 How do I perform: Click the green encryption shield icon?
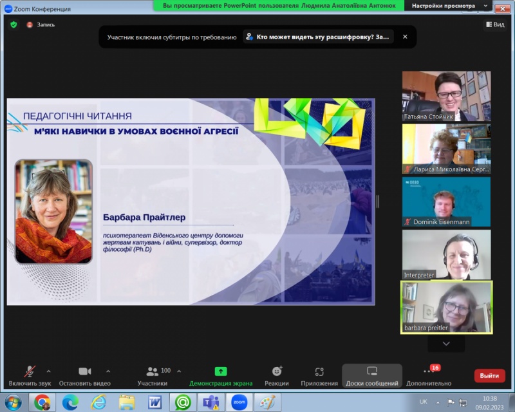(14, 24)
